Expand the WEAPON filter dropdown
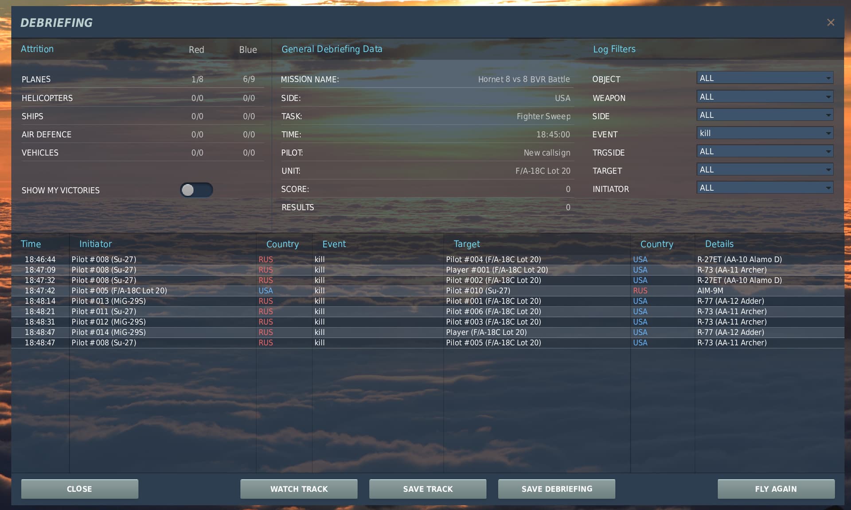Viewport: 851px width, 510px height. [x=765, y=97]
